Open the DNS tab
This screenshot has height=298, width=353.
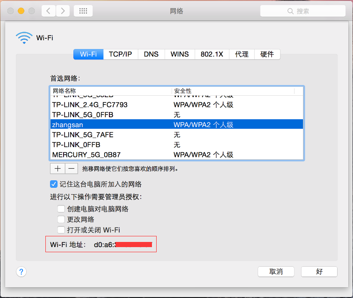pos(151,54)
